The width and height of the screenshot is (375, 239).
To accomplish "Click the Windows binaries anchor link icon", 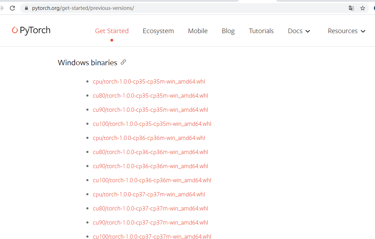I will click(123, 62).
